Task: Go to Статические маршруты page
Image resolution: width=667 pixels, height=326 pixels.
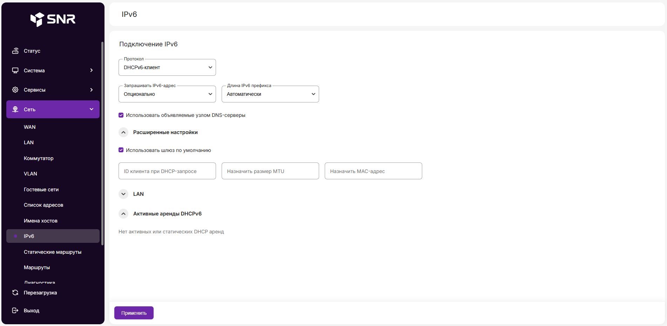Action: click(53, 252)
